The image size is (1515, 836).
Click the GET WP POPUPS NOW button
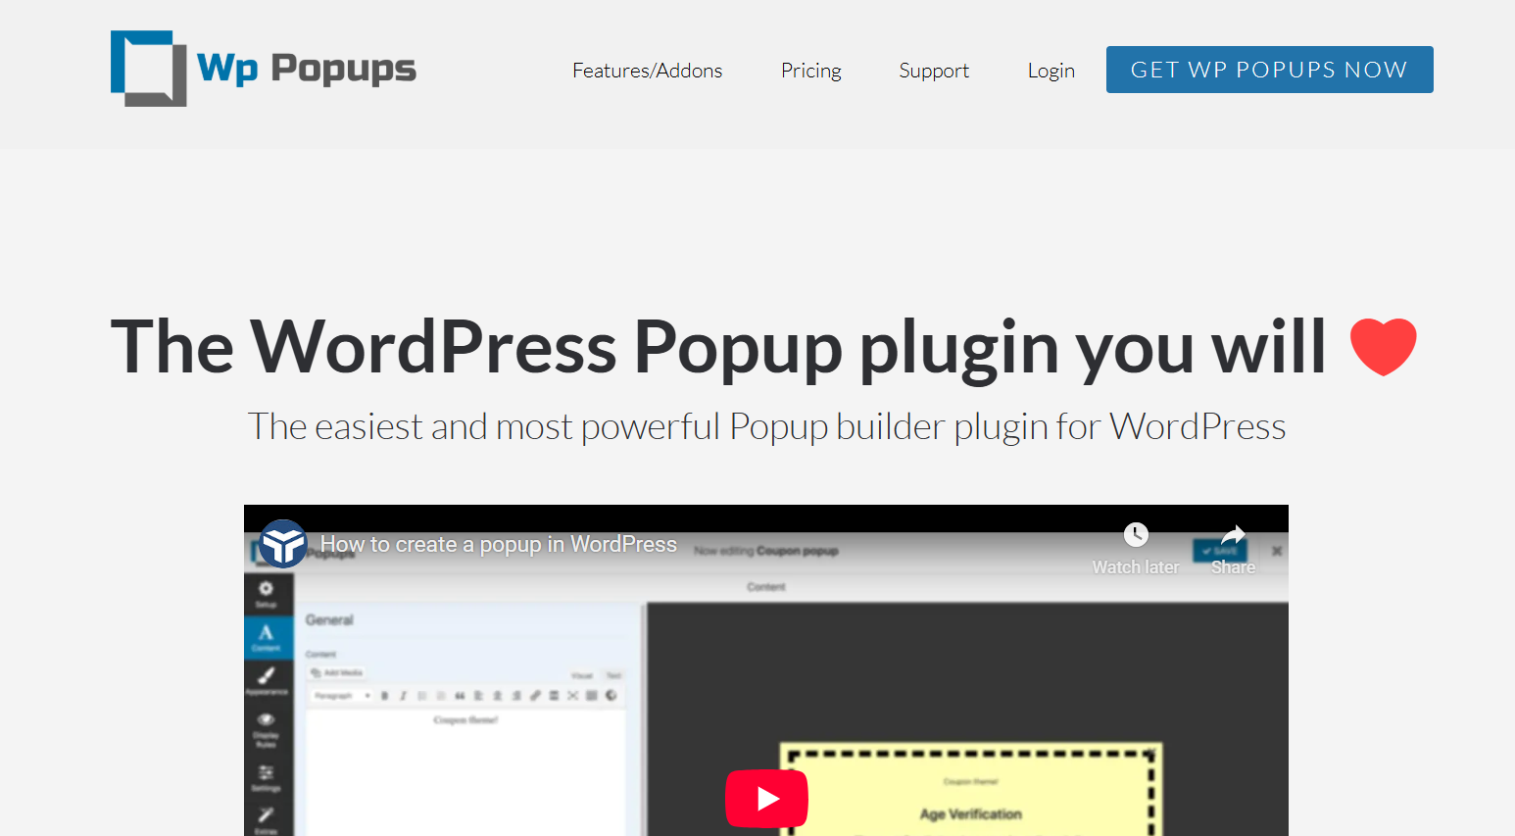[1269, 70]
